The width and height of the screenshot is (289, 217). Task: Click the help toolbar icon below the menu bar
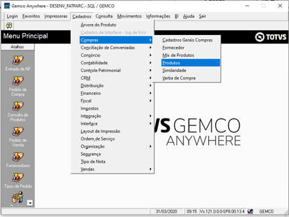coord(9,25)
